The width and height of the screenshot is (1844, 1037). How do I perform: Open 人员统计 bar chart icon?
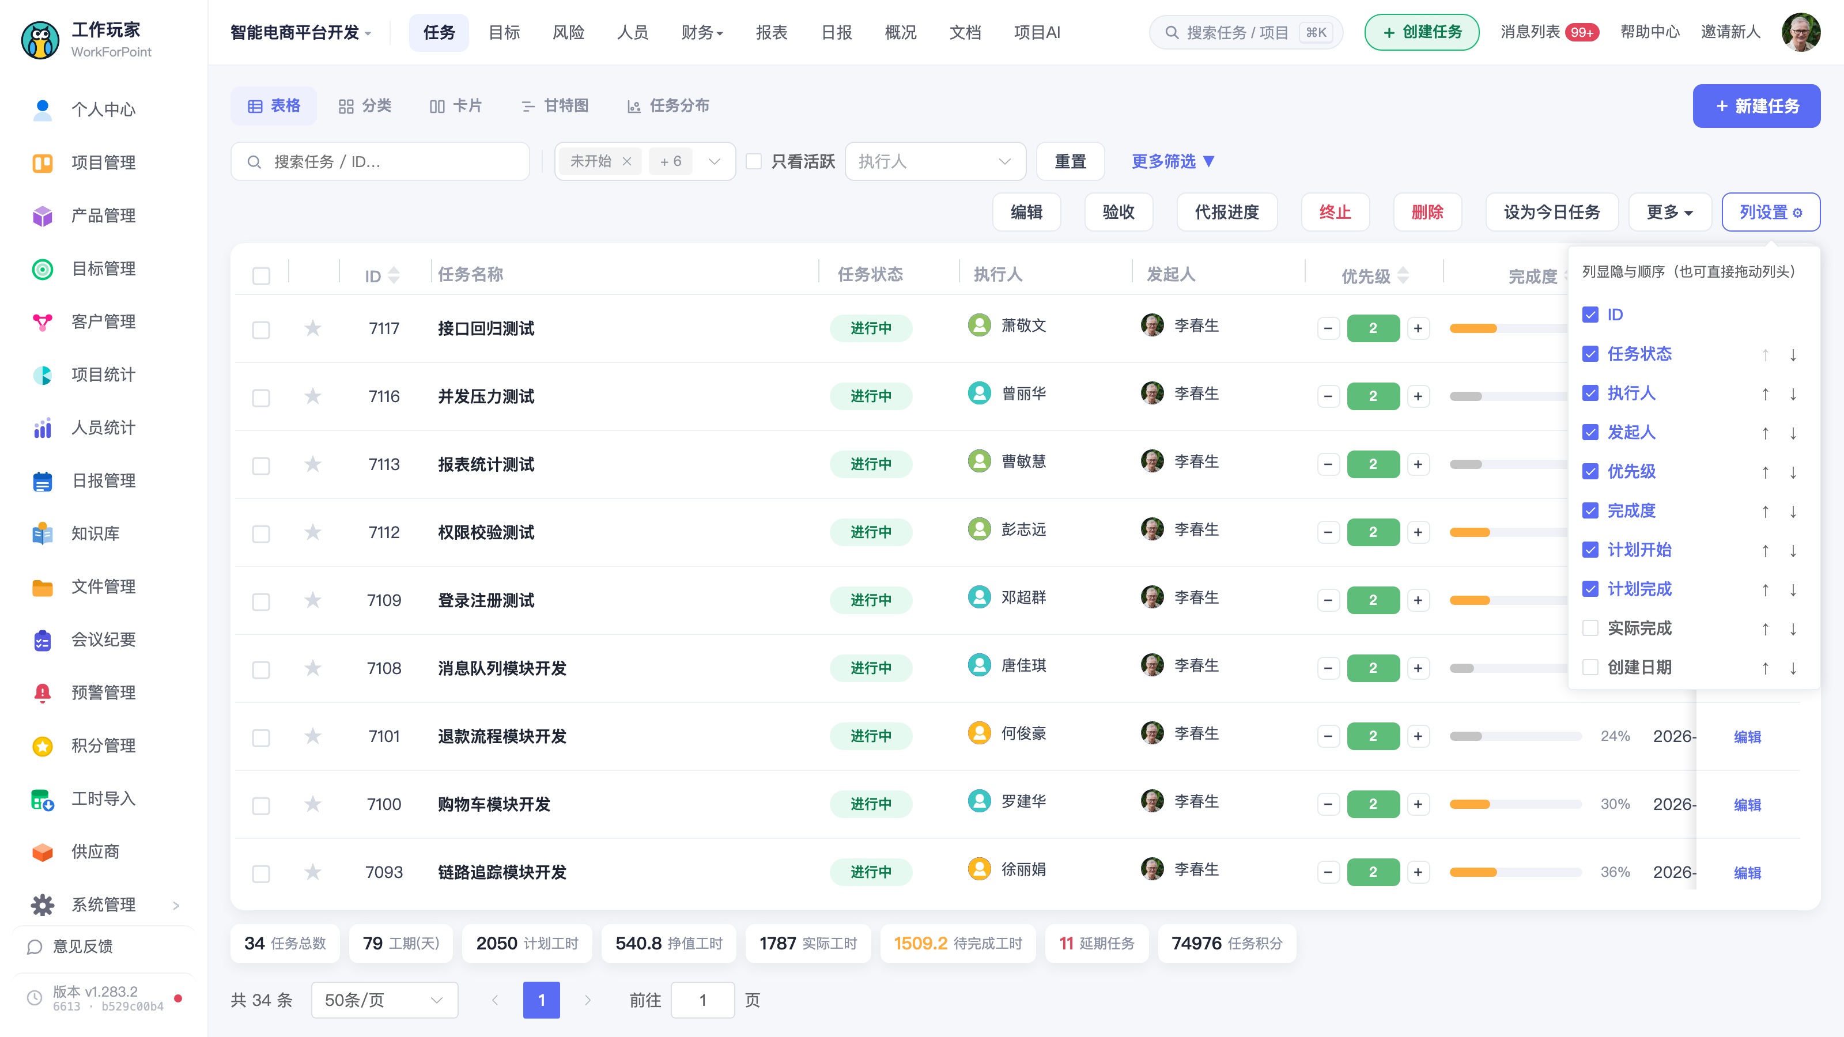click(42, 427)
